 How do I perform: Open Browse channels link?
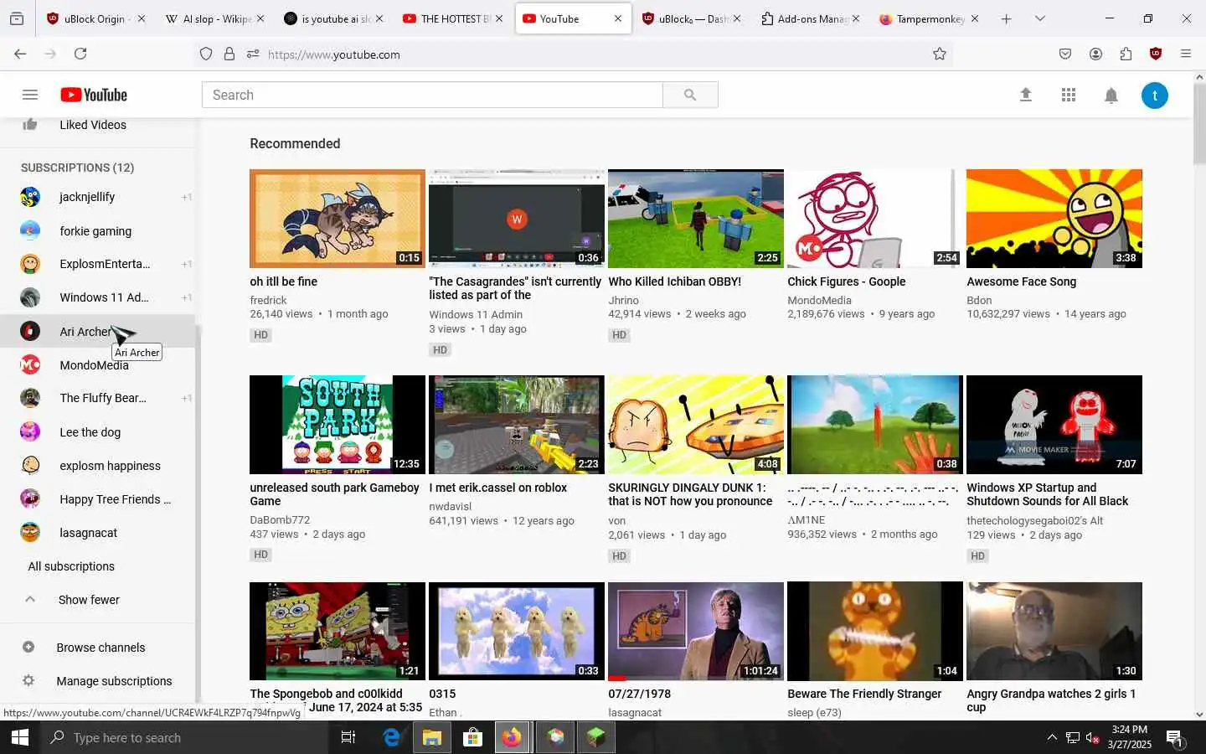(x=100, y=648)
